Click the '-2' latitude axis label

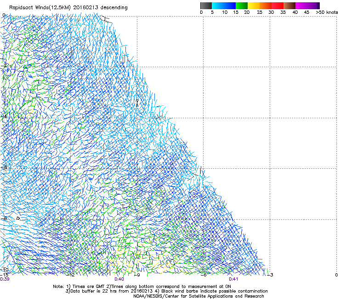tap(4, 66)
